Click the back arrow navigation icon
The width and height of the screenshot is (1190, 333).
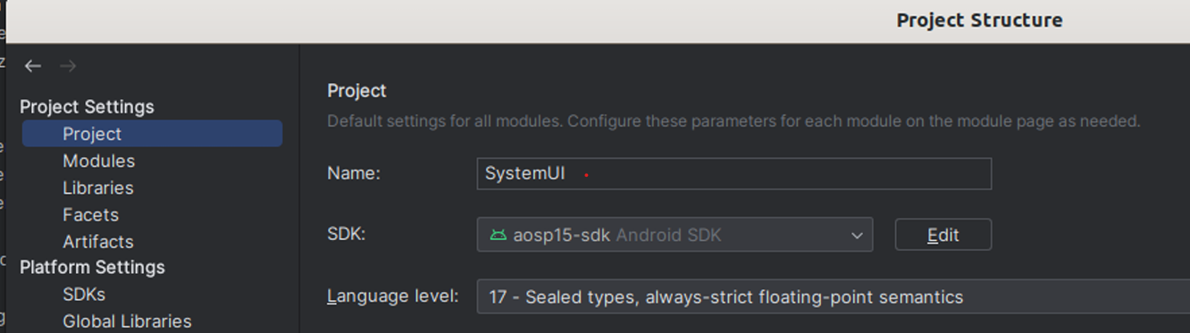tap(33, 66)
